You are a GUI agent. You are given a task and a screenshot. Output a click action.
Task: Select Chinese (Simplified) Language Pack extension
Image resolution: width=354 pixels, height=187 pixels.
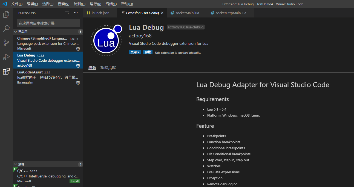(x=48, y=43)
